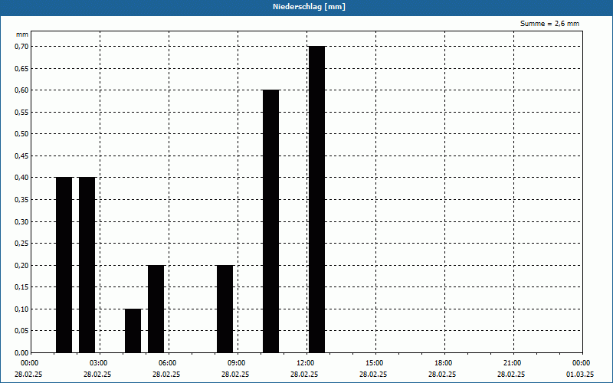Select the bar reaching 0,60 mm
This screenshot has width=613, height=383.
click(x=271, y=221)
